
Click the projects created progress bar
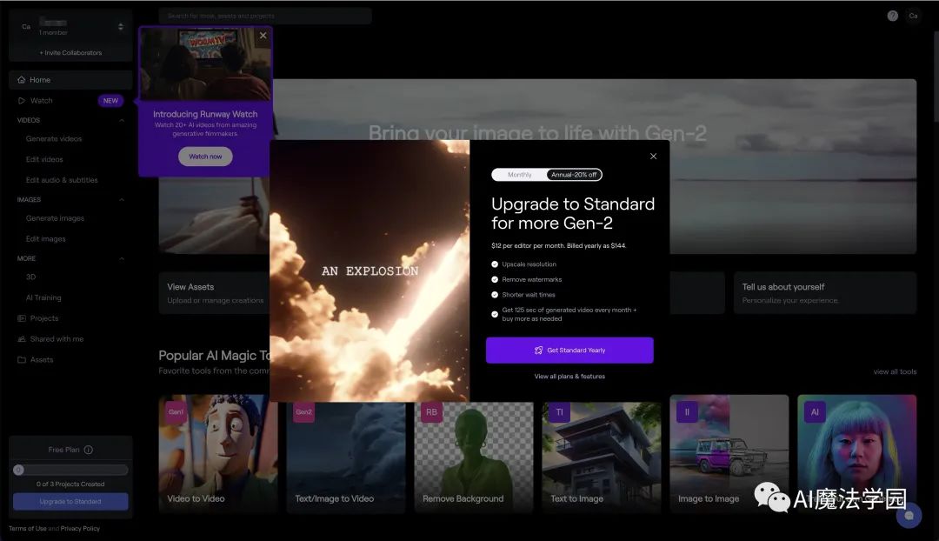[x=70, y=471]
